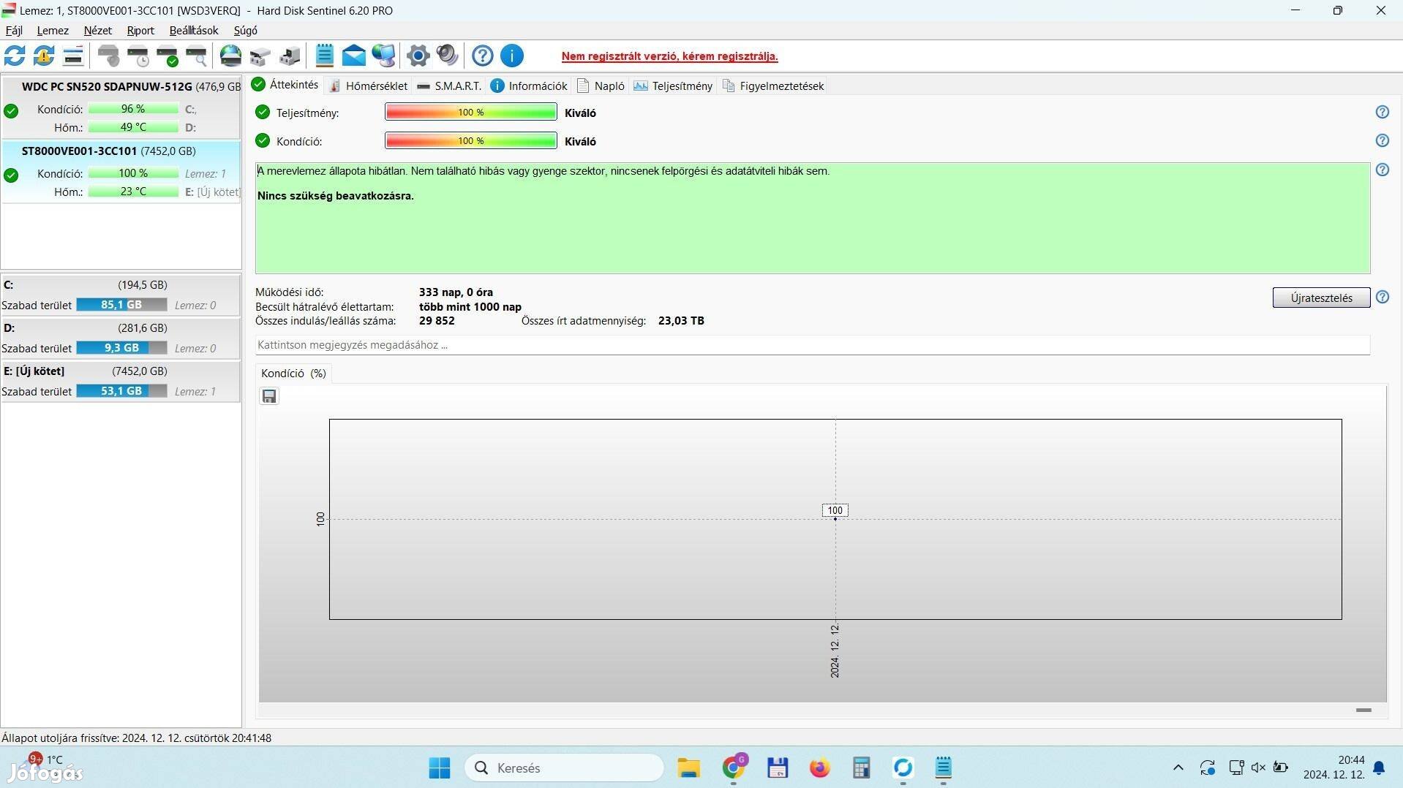Switch to the S.M.A.R.T. tab
The width and height of the screenshot is (1403, 788).
(449, 86)
